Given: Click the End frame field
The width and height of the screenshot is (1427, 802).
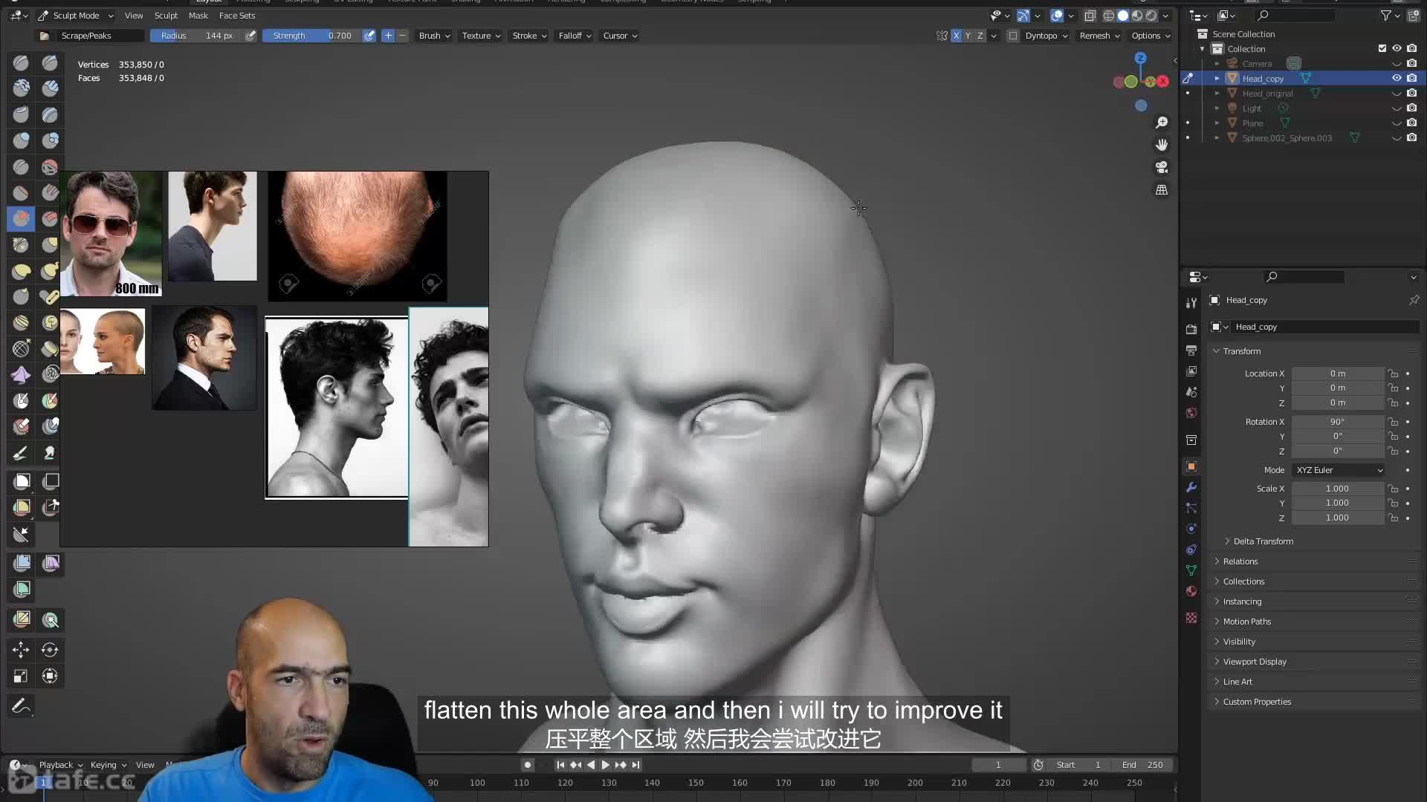Looking at the screenshot, I should (1143, 766).
